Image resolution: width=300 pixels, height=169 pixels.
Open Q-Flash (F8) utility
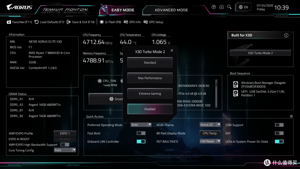click(x=110, y=22)
